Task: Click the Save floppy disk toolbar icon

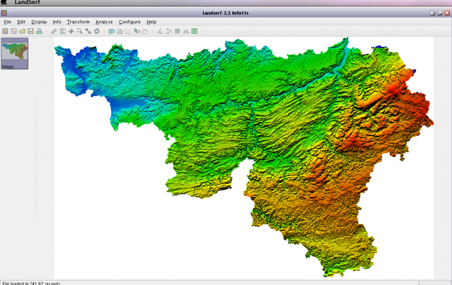Action: [31, 31]
